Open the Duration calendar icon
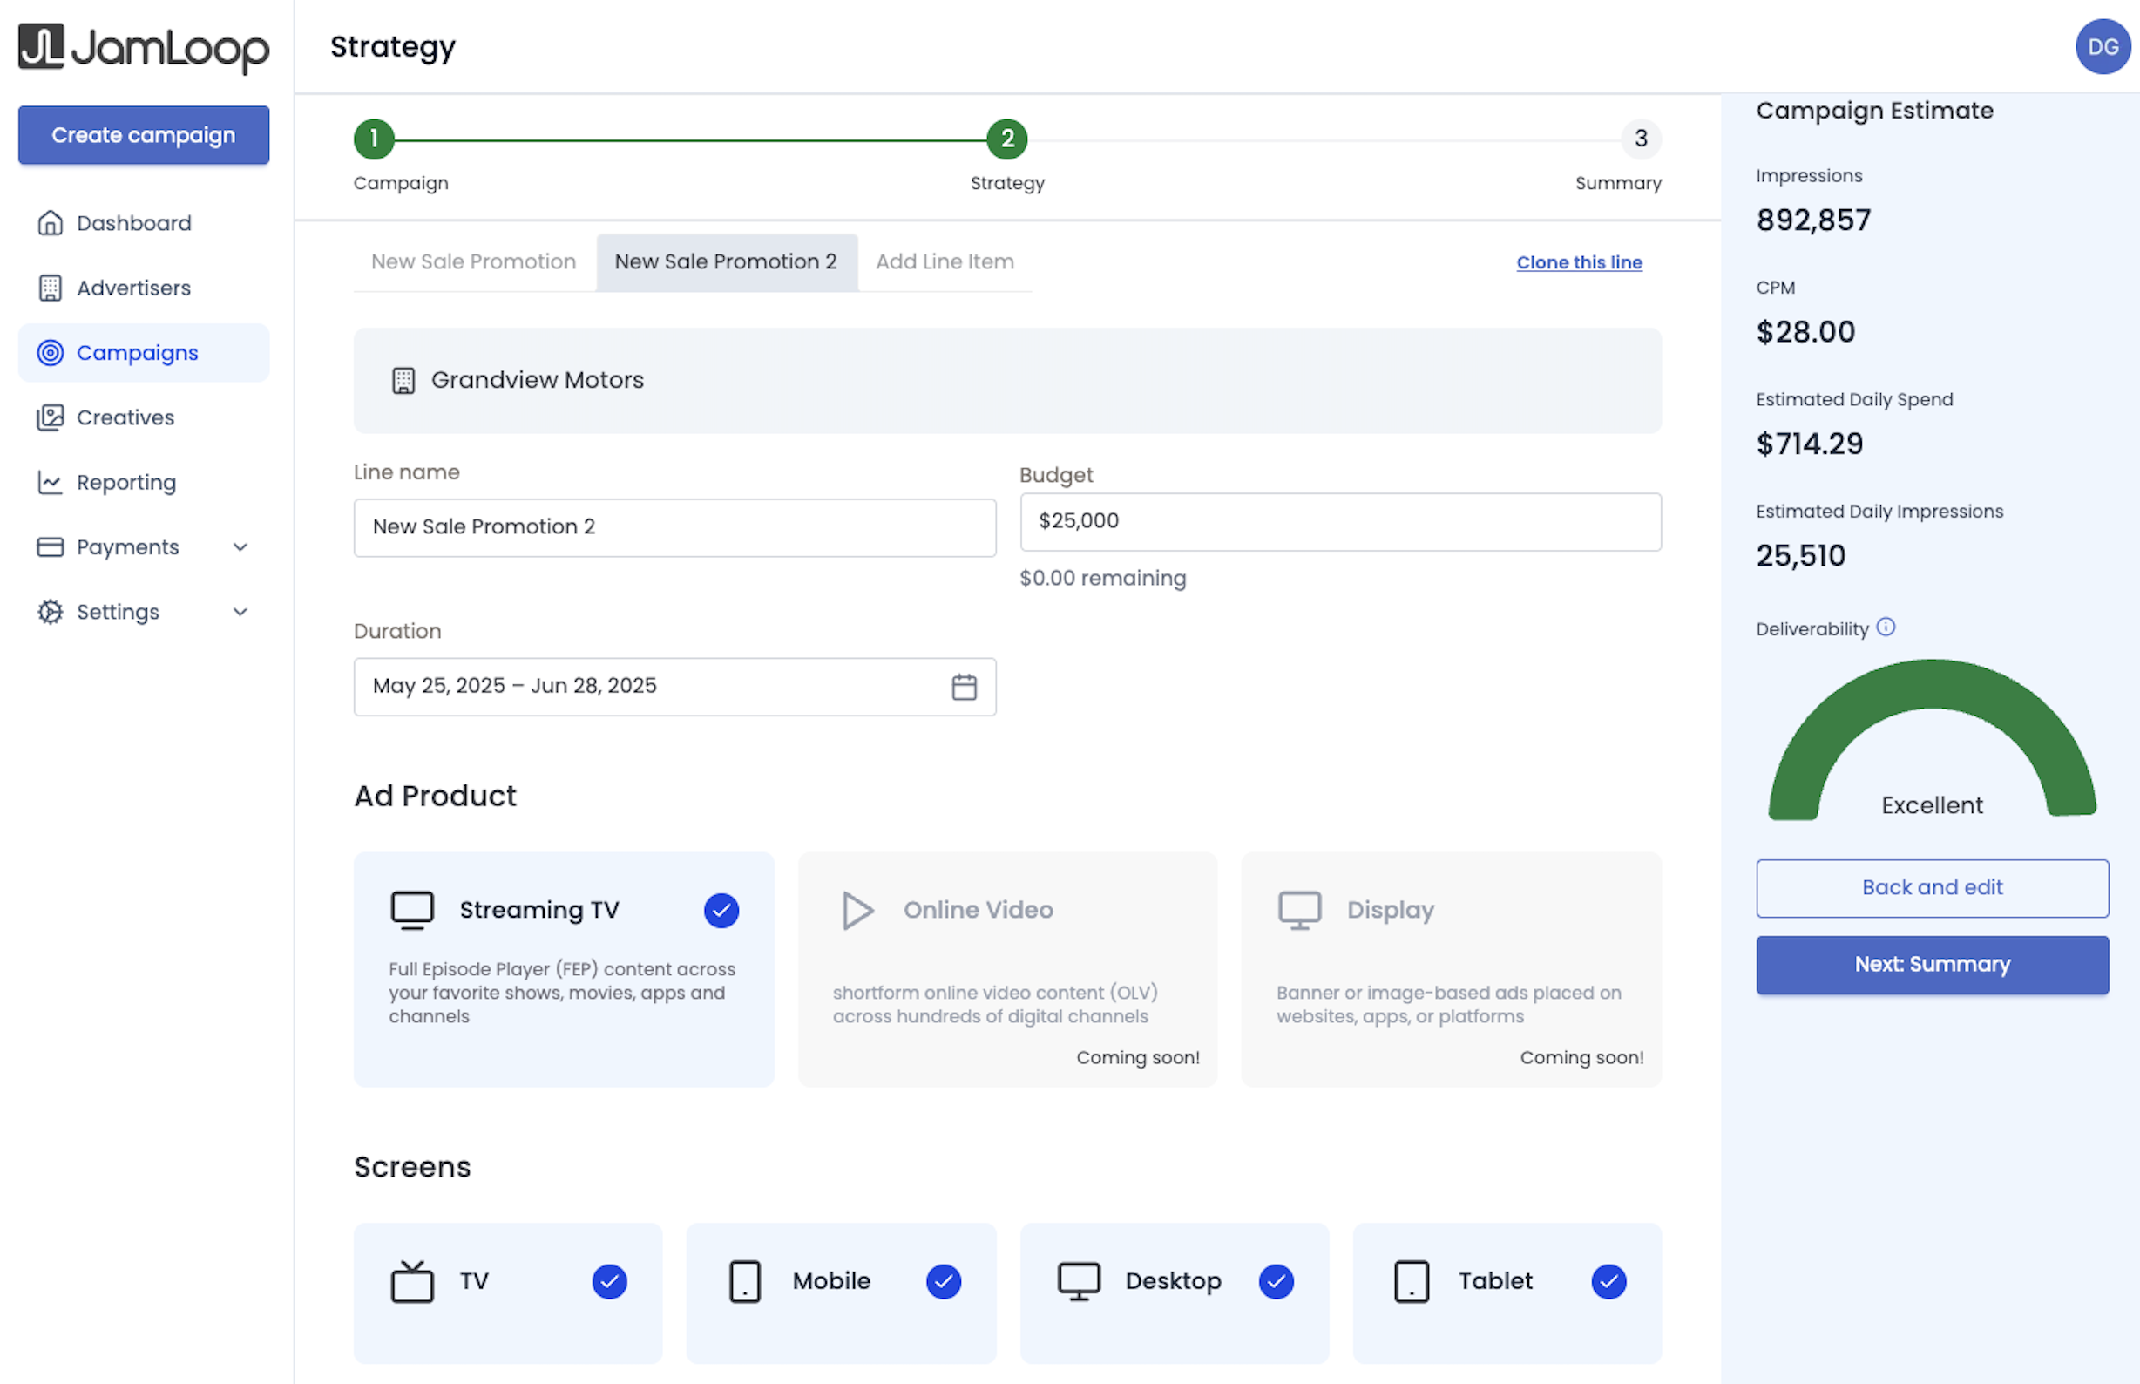This screenshot has height=1384, width=2140. pyautogui.click(x=964, y=687)
